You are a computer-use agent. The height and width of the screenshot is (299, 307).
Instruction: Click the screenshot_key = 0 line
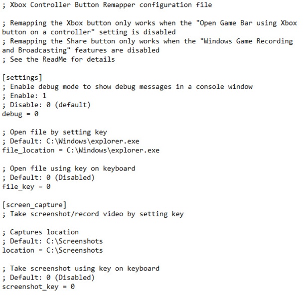[x=38, y=287]
